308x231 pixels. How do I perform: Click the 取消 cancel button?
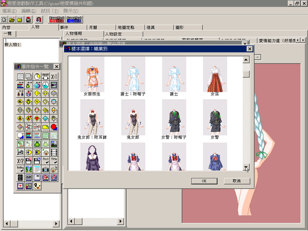[x=237, y=181]
